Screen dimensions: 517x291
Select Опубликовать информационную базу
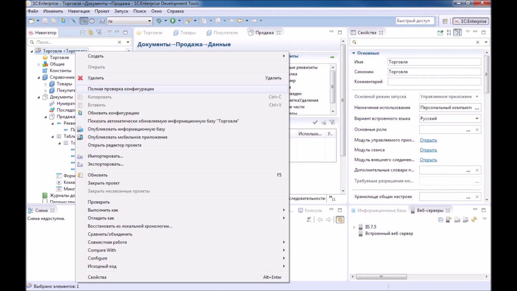tap(182, 129)
